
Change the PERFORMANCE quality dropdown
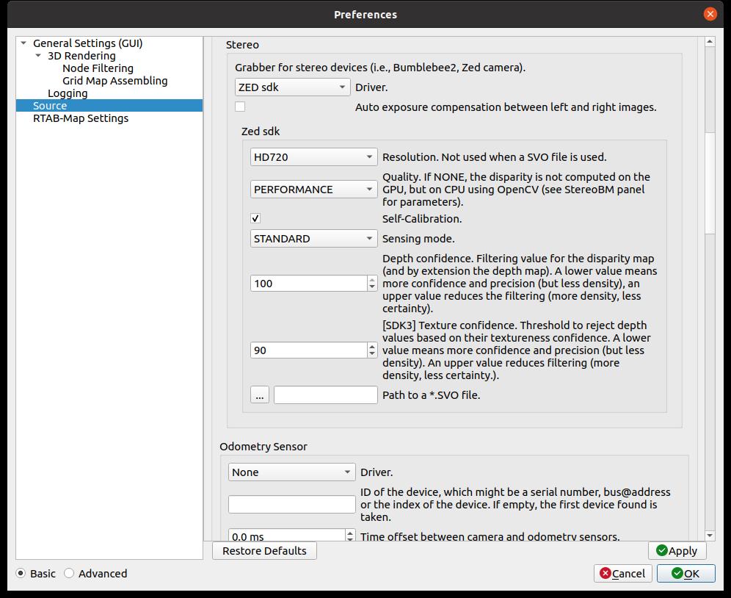[313, 190]
